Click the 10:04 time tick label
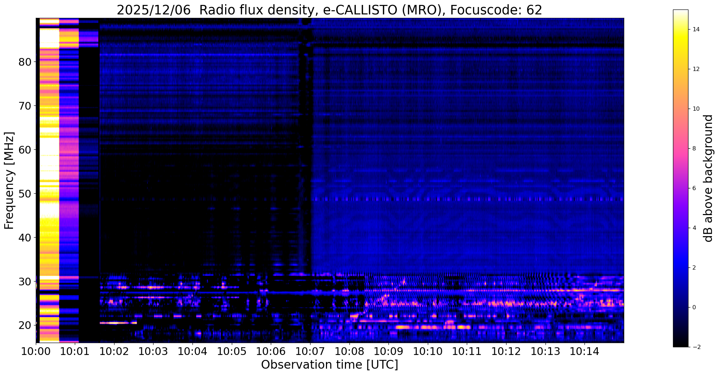The height and width of the screenshot is (375, 719). tap(192, 351)
